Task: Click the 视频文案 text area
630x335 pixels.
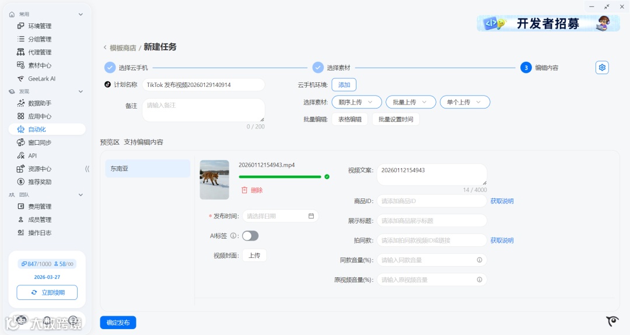Action: point(432,174)
